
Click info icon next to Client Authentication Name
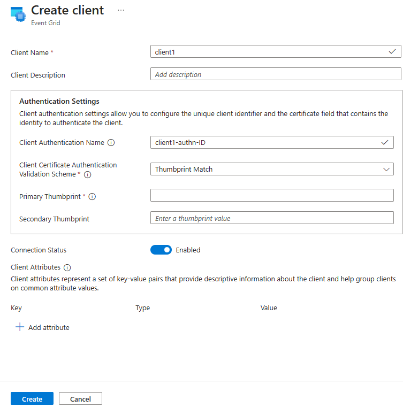[x=111, y=143]
